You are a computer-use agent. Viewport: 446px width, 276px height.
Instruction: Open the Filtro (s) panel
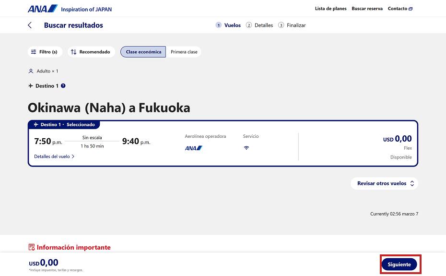coord(45,52)
